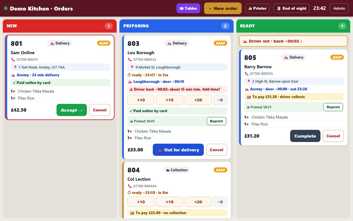The height and width of the screenshot is (221, 353).
Task: Click ASAP tag on order 801
Action: click(x=104, y=43)
